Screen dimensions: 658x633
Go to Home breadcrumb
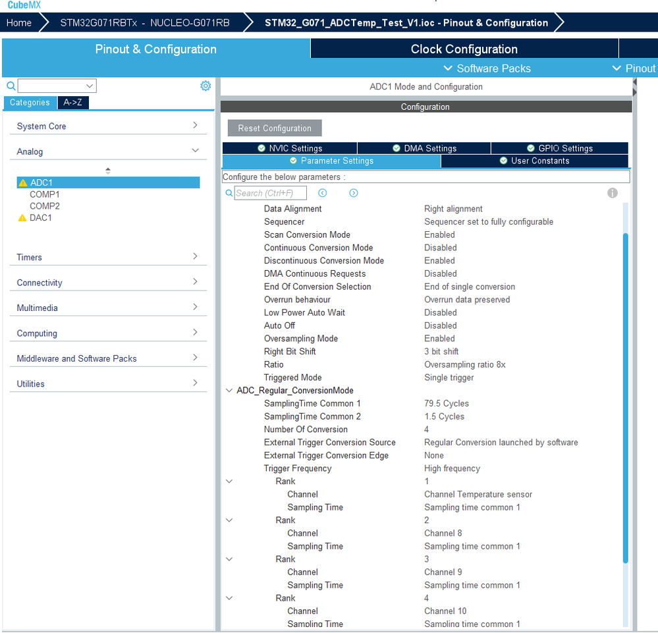(x=19, y=22)
